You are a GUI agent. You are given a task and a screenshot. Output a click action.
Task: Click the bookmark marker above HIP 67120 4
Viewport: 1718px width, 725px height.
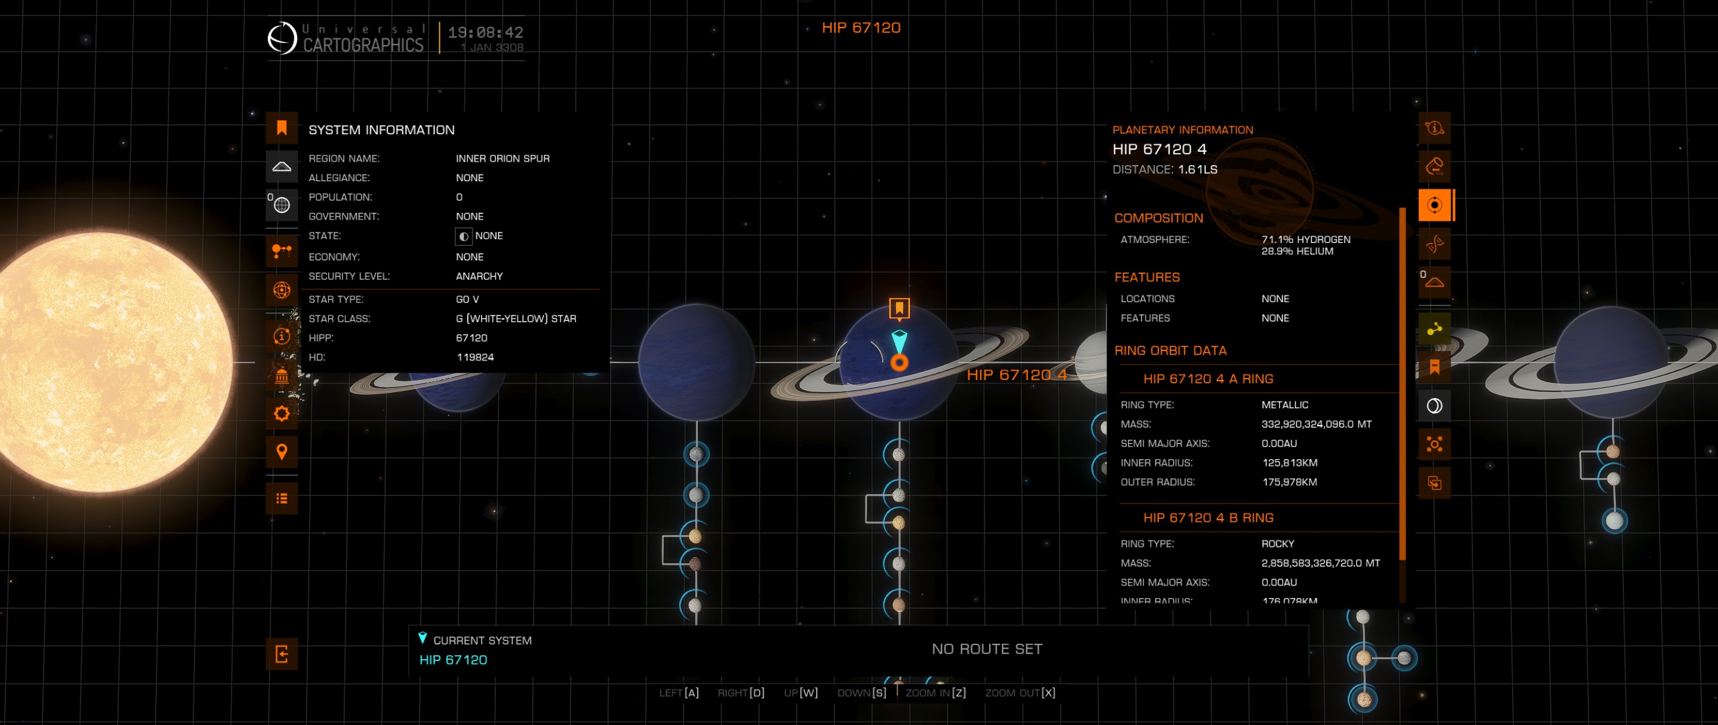pos(899,309)
